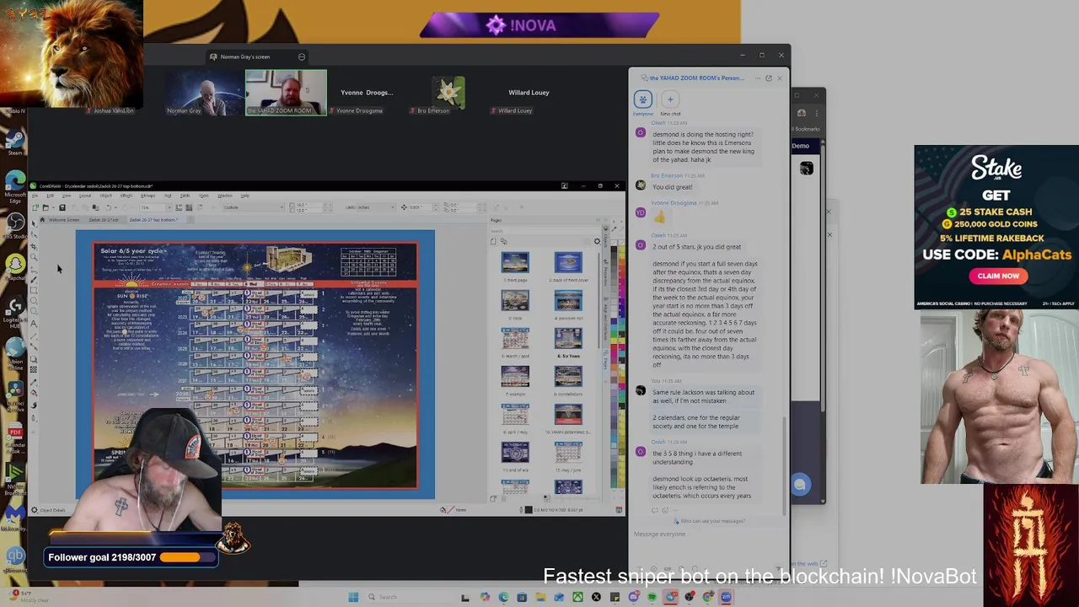Open the Custom page size dropdown

coord(282,207)
